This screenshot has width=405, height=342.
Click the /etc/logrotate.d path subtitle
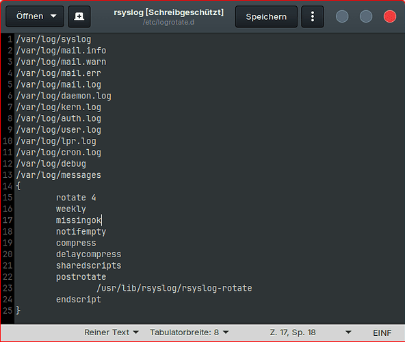pyautogui.click(x=168, y=22)
